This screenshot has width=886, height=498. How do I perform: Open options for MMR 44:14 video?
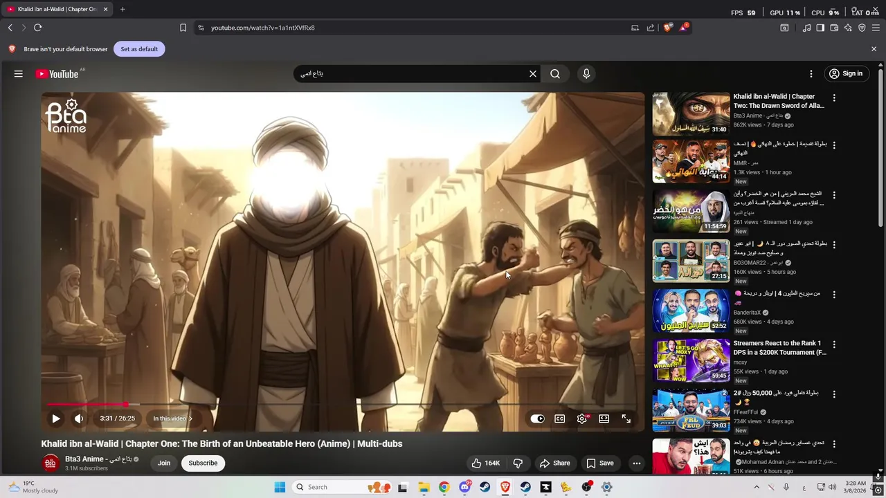click(x=834, y=145)
